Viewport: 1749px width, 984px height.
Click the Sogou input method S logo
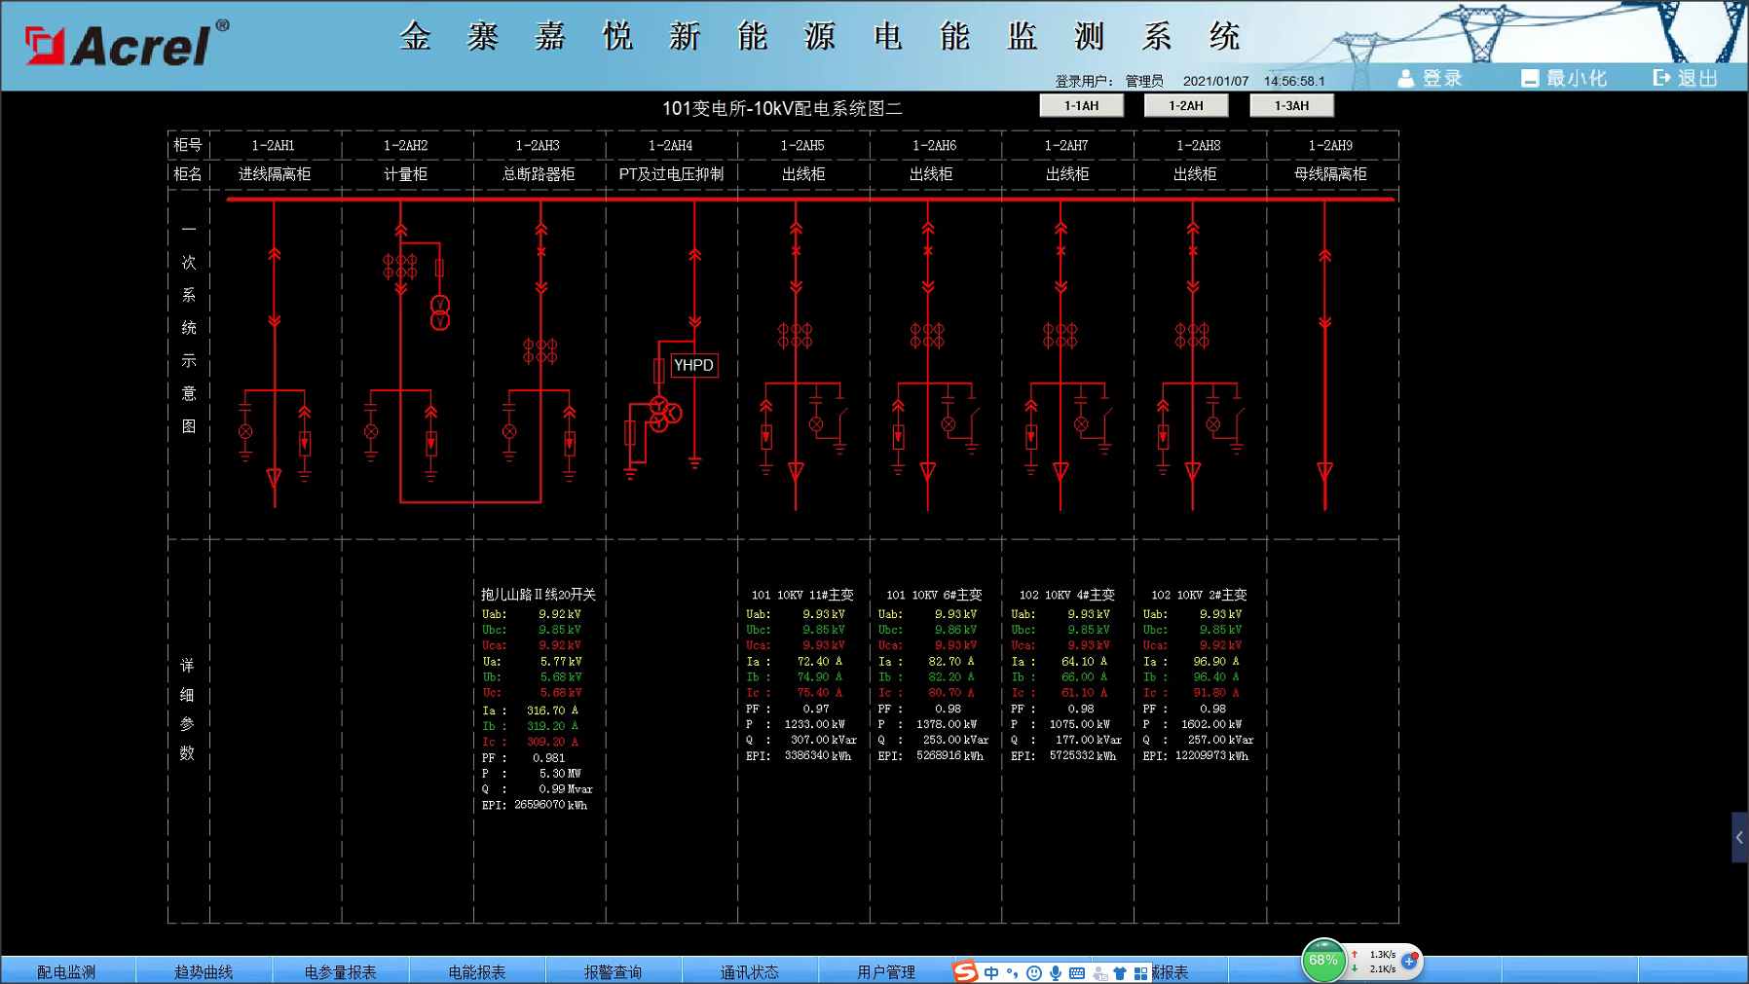tap(964, 971)
